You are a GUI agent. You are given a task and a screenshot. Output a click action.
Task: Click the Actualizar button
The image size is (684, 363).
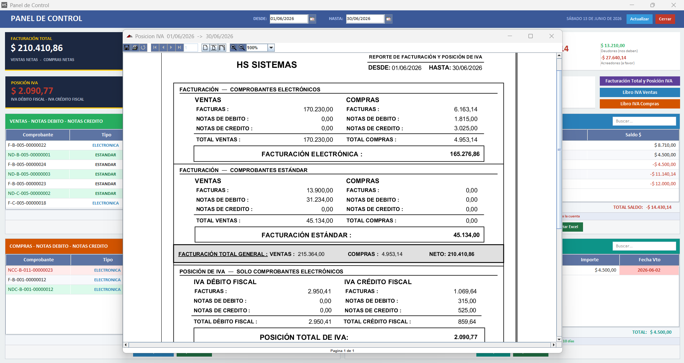pyautogui.click(x=639, y=19)
